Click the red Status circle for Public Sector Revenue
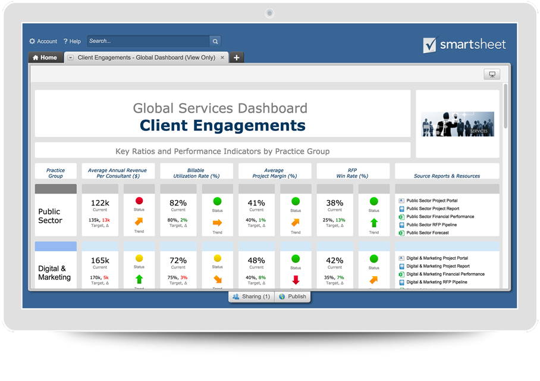The width and height of the screenshot is (540, 381). (x=139, y=201)
